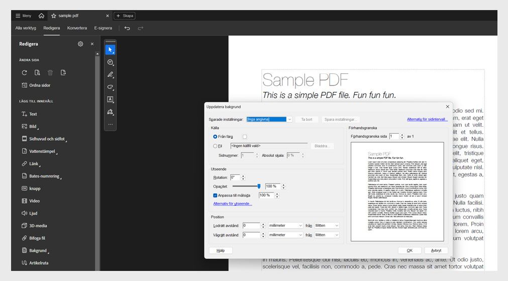Open Lodrätt från Mitten dropdown

[327, 226]
